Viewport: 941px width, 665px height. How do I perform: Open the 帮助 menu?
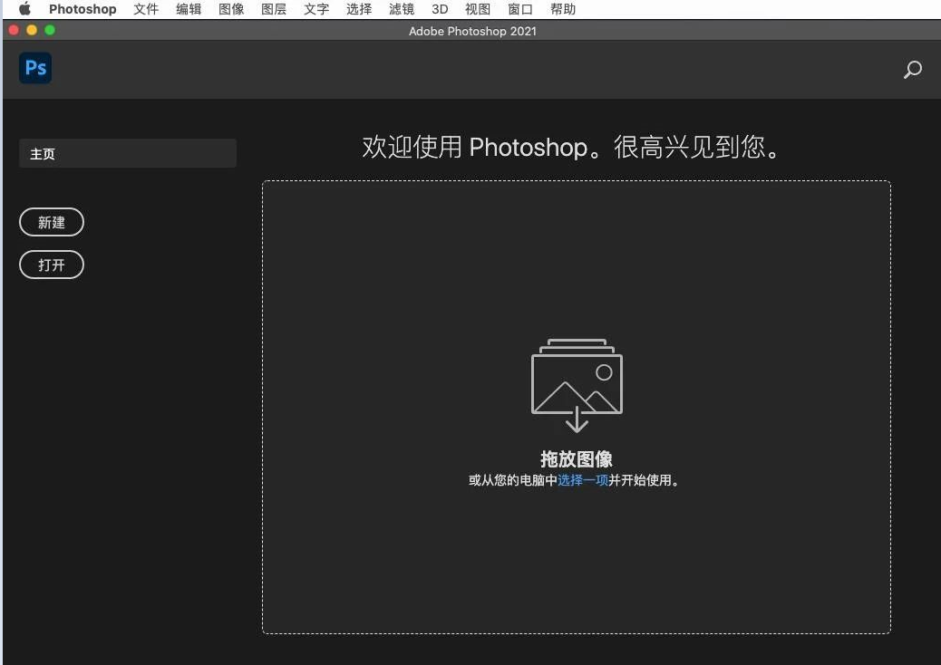pos(563,9)
